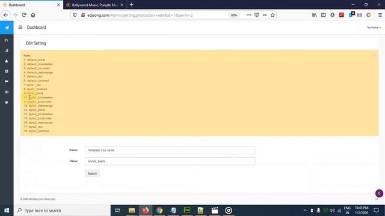This screenshot has width=385, height=216.
Task: Open Task View on the taskbar
Action: coord(117,211)
